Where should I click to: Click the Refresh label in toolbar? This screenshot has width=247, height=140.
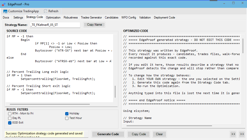click(53, 11)
